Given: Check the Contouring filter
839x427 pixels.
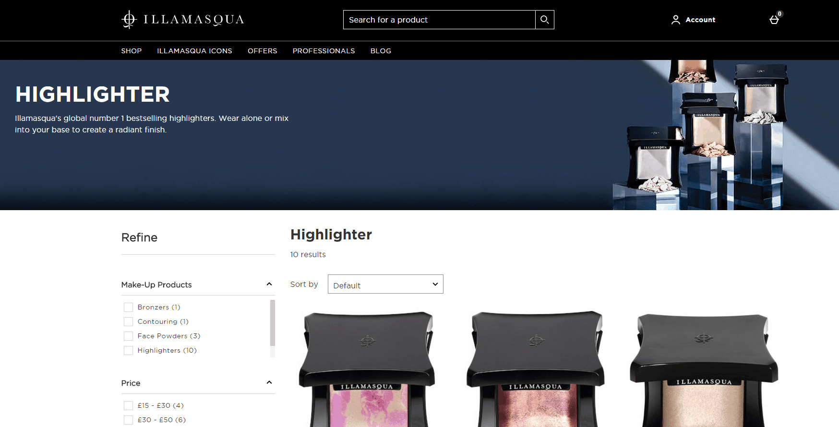Looking at the screenshot, I should click(x=128, y=321).
